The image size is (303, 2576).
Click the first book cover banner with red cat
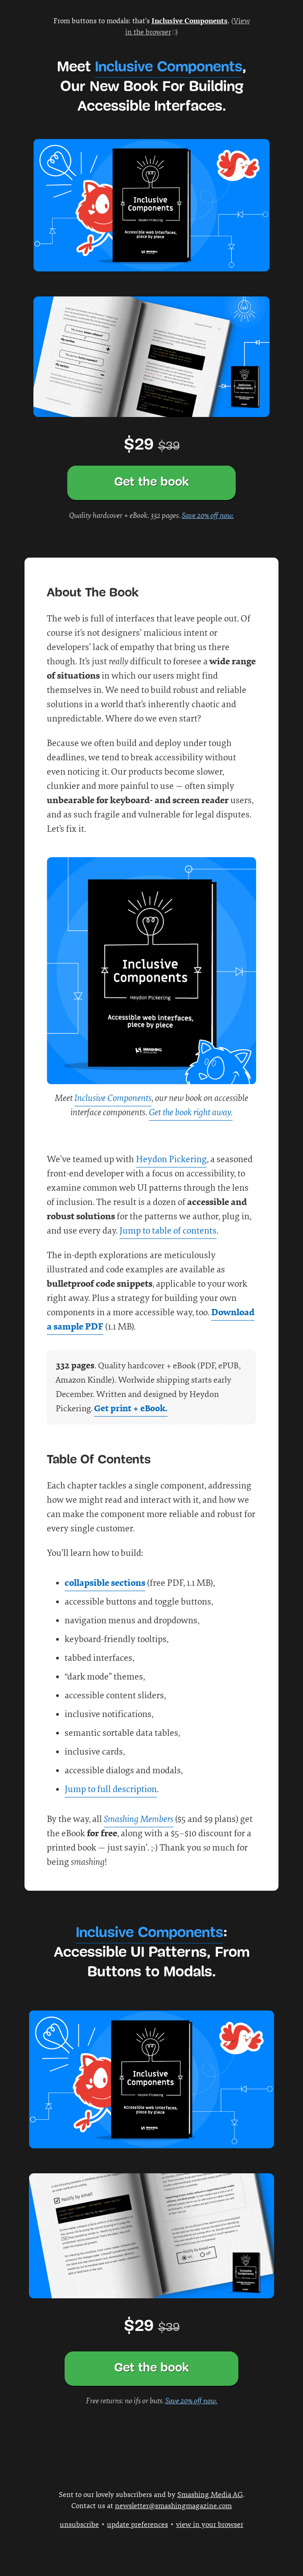point(151,205)
